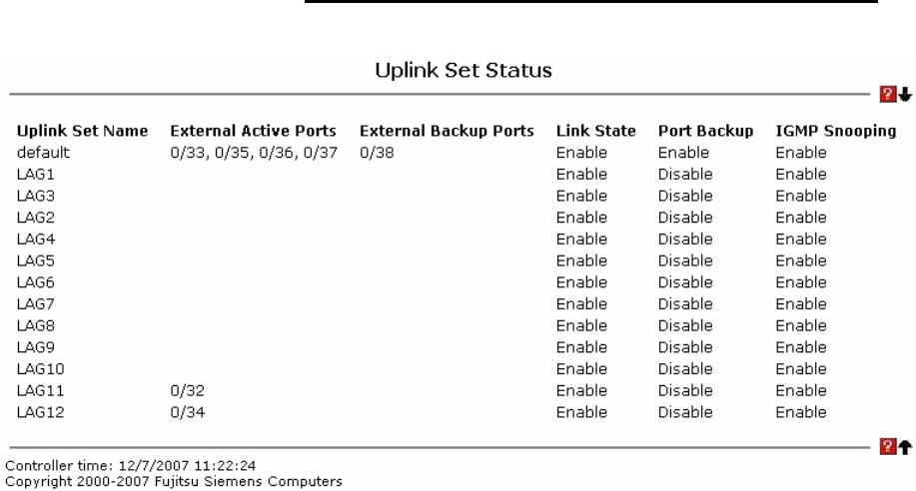Click the IGMP Snooping column header
The height and width of the screenshot is (491, 916).
(835, 133)
